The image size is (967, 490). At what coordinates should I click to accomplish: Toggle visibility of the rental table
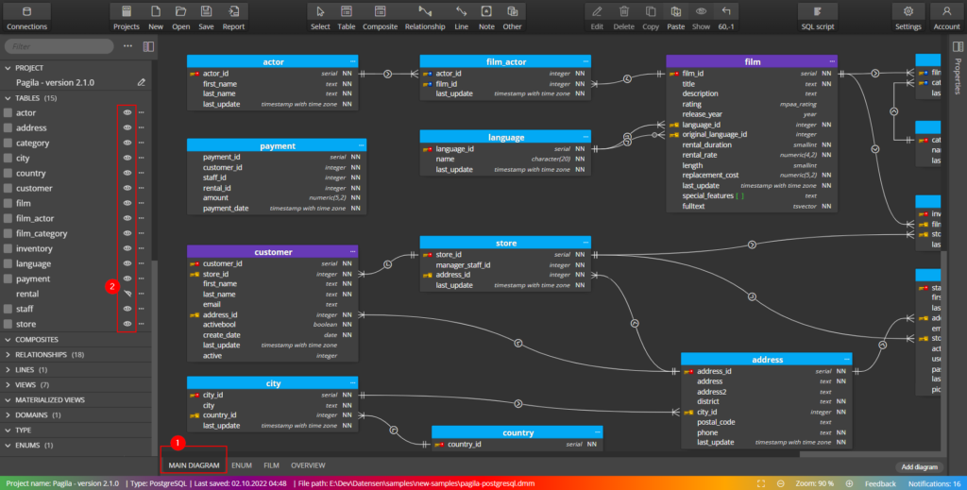[x=127, y=294]
